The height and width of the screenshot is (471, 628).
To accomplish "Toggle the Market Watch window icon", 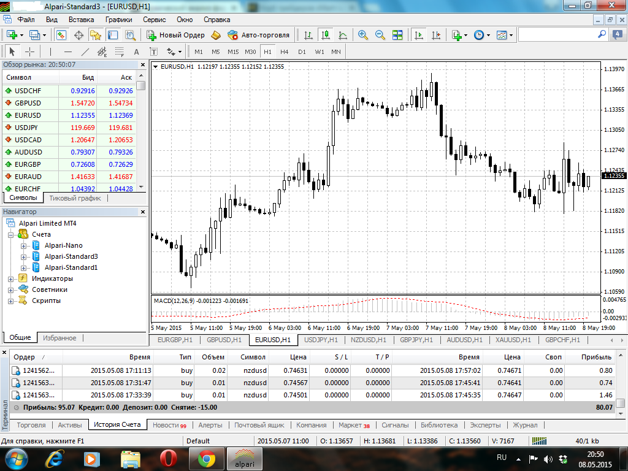I will tap(61, 35).
